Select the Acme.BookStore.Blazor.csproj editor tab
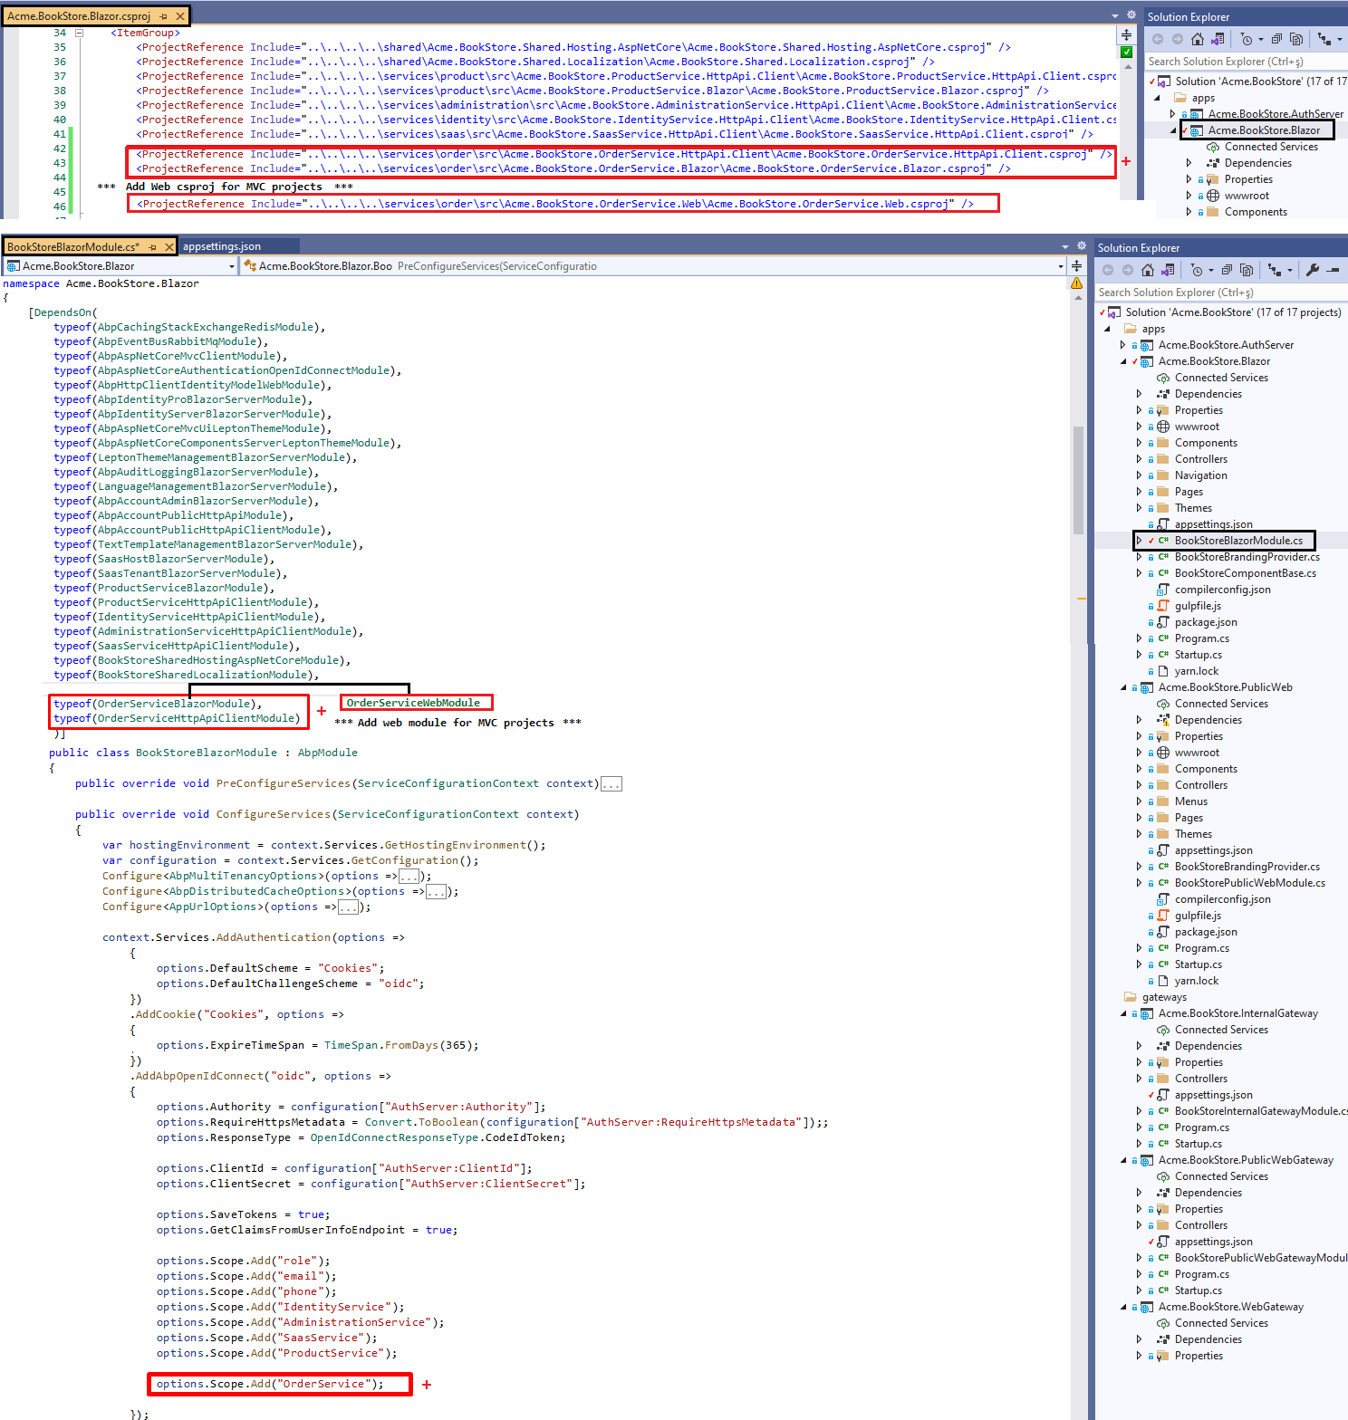Screen dimensions: 1348x1420 pos(79,16)
